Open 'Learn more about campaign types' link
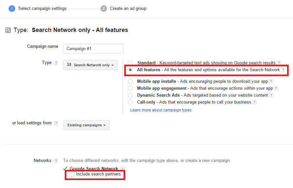The width and height of the screenshot is (293, 188). 161,110
